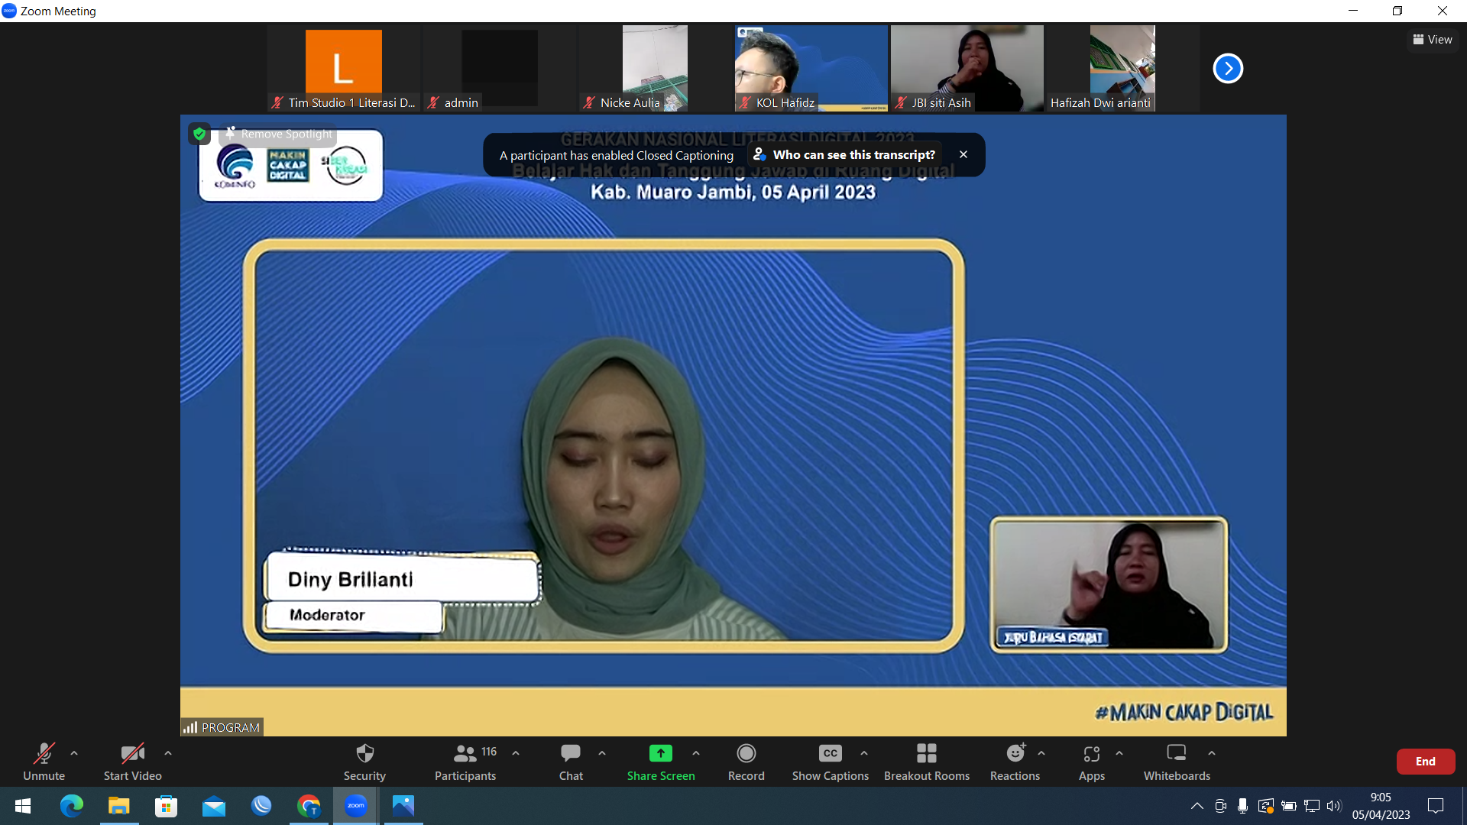Open Whiteboards

coord(1177,762)
